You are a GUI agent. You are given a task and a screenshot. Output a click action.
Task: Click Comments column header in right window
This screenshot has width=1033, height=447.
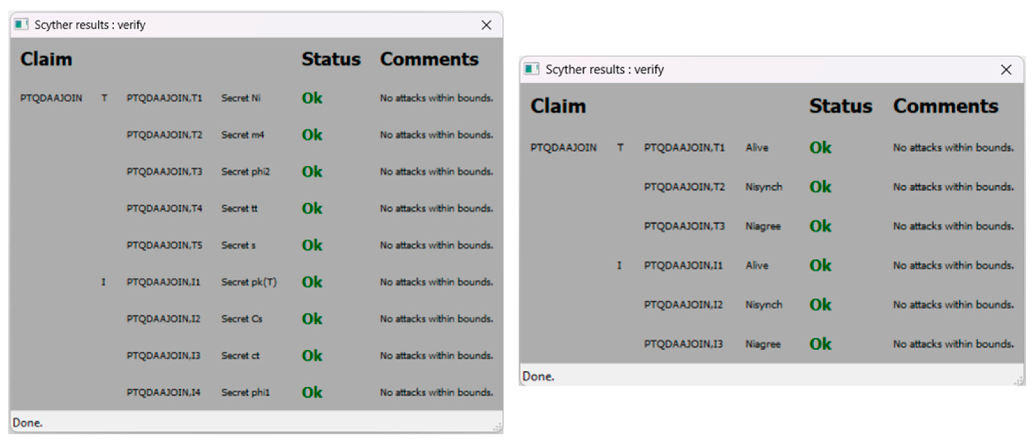click(x=946, y=106)
